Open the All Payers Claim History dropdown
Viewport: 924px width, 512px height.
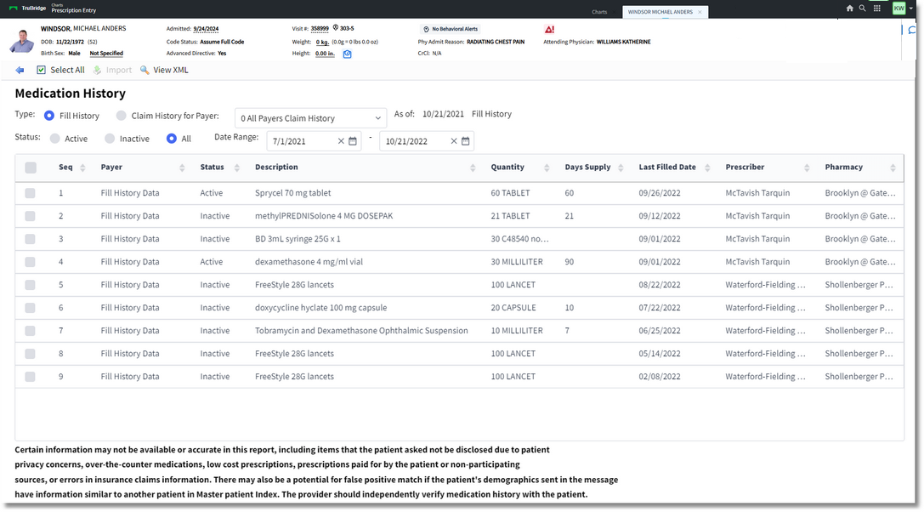[x=310, y=118]
